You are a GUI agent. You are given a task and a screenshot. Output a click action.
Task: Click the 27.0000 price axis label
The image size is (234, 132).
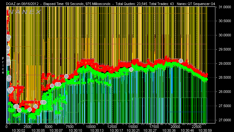tap(225, 120)
